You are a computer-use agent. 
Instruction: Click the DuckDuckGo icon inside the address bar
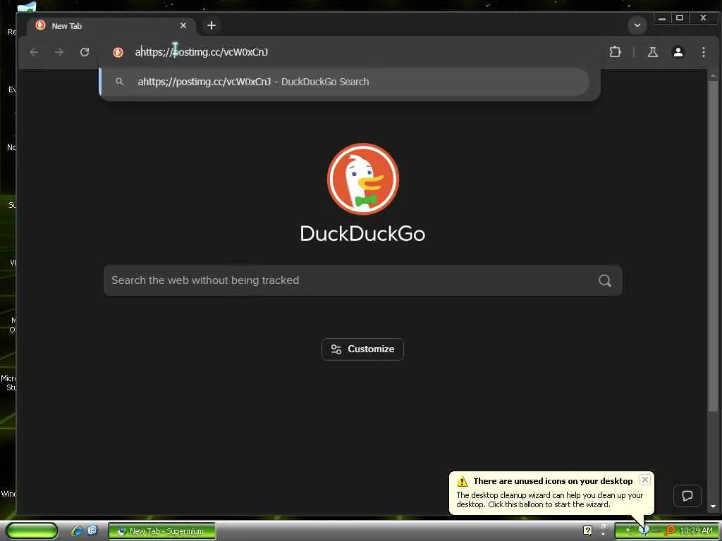(x=118, y=52)
